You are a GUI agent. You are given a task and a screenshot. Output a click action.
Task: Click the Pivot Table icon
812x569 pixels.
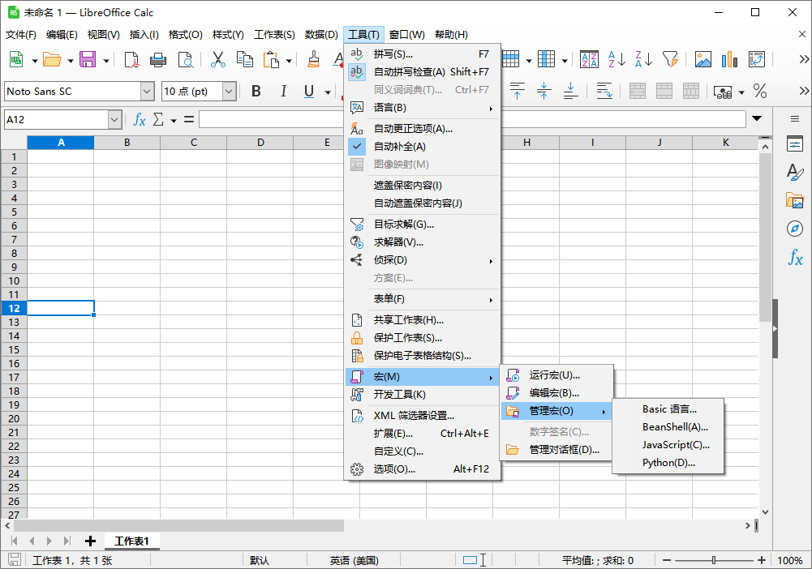point(757,59)
